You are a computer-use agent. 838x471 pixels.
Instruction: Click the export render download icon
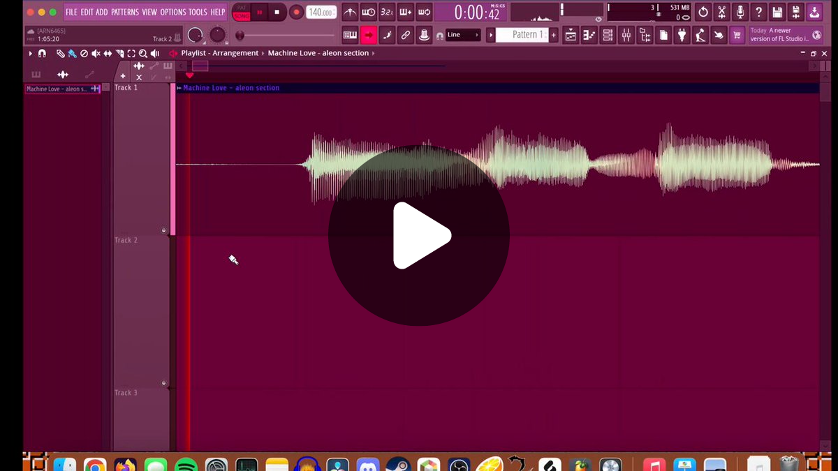click(814, 12)
